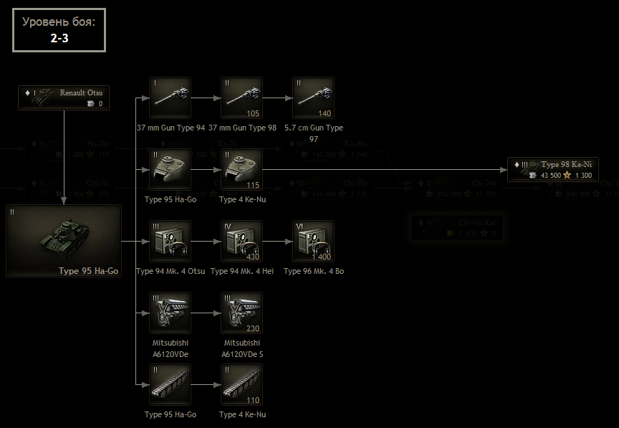Select the Type 96 Mk. 4 Bo radio
This screenshot has width=619, height=428.
pyautogui.click(x=313, y=242)
